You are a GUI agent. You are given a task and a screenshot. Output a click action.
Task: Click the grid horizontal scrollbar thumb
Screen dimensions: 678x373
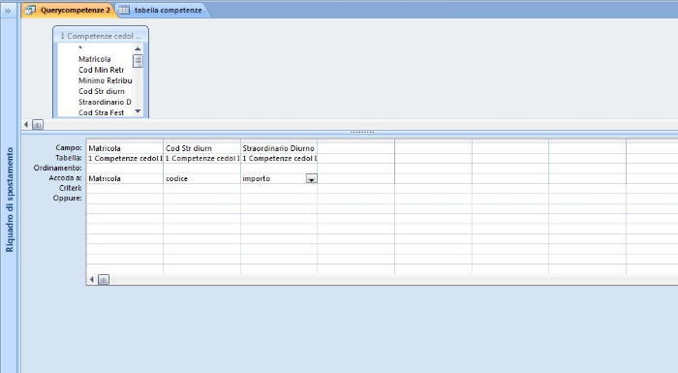(x=104, y=280)
